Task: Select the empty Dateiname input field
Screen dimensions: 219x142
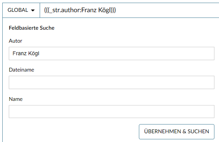Action: pyautogui.click(x=111, y=82)
